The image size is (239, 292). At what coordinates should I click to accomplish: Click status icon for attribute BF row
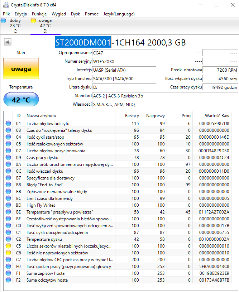pos(8,219)
